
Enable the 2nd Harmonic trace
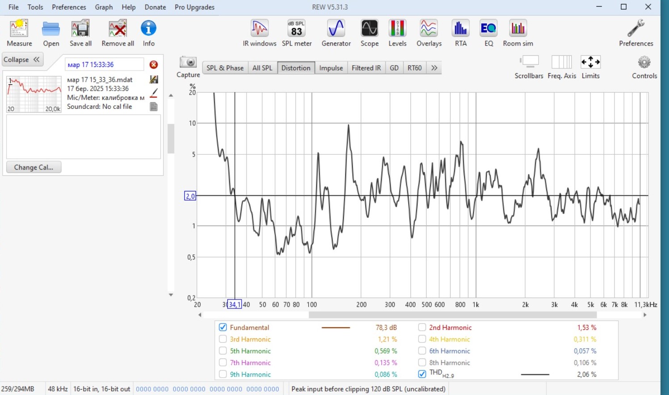422,328
